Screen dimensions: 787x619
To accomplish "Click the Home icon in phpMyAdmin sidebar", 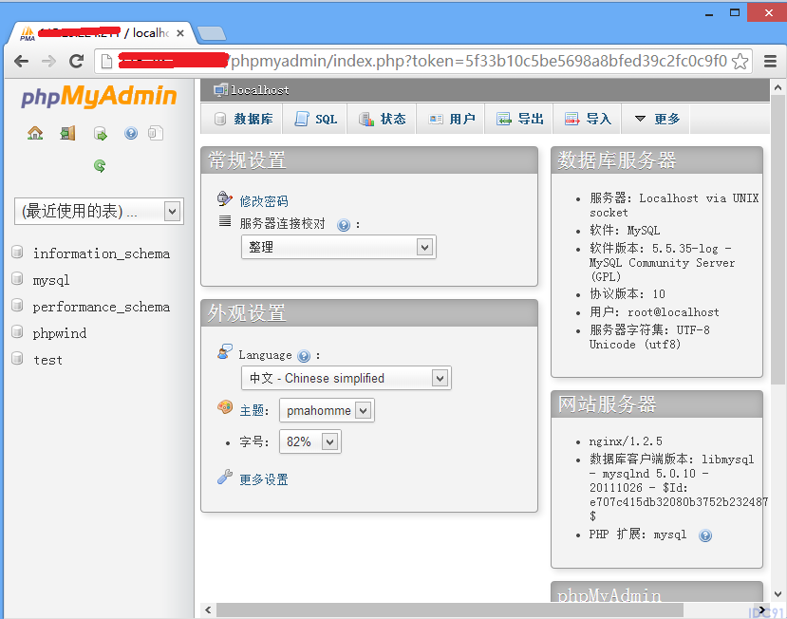I will tap(35, 133).
